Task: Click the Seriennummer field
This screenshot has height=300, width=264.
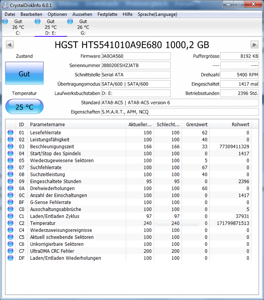Action: click(135, 65)
